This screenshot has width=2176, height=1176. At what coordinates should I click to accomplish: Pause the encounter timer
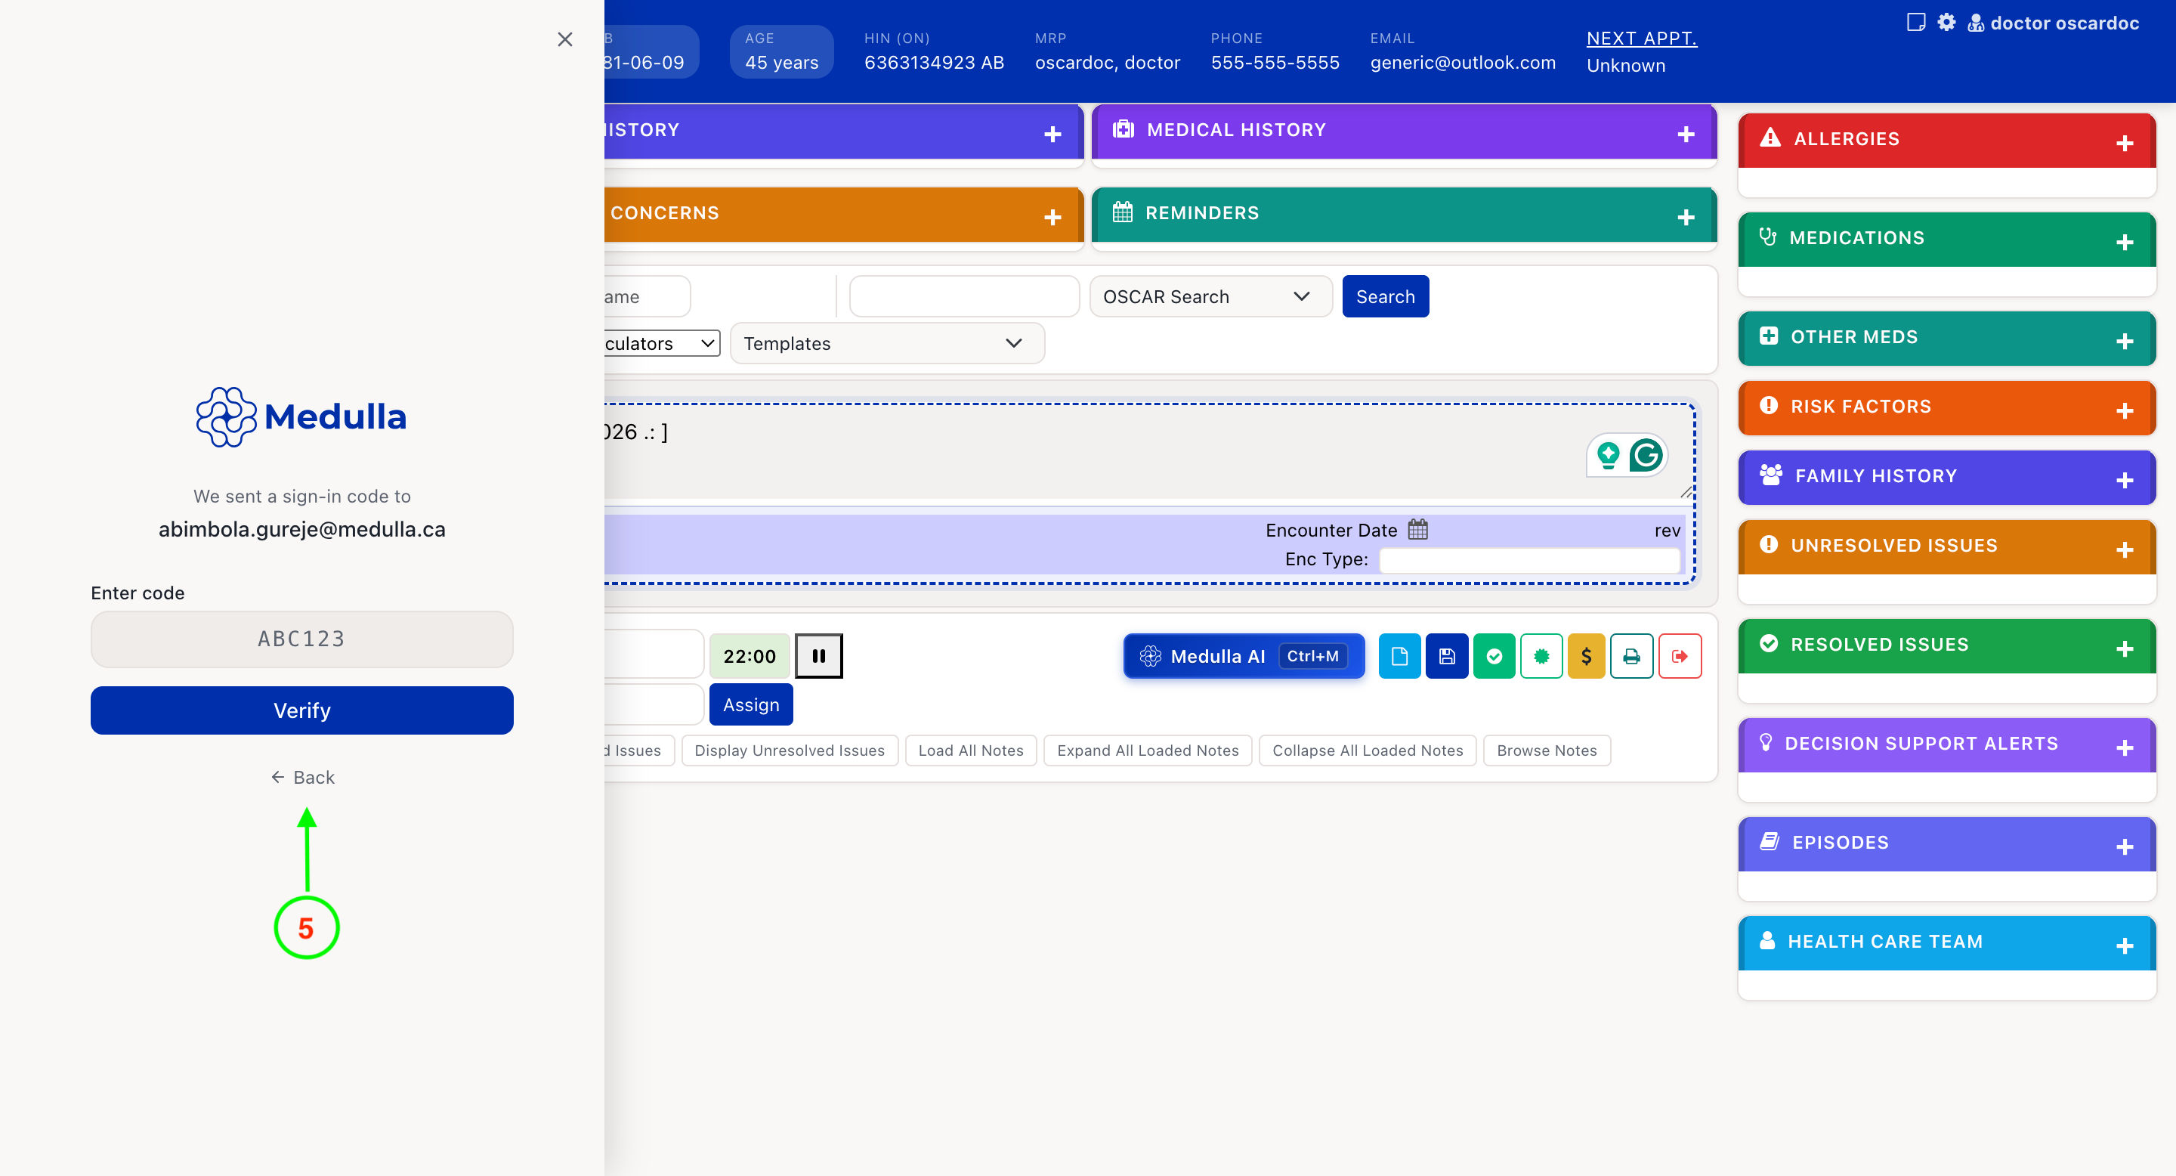tap(818, 655)
